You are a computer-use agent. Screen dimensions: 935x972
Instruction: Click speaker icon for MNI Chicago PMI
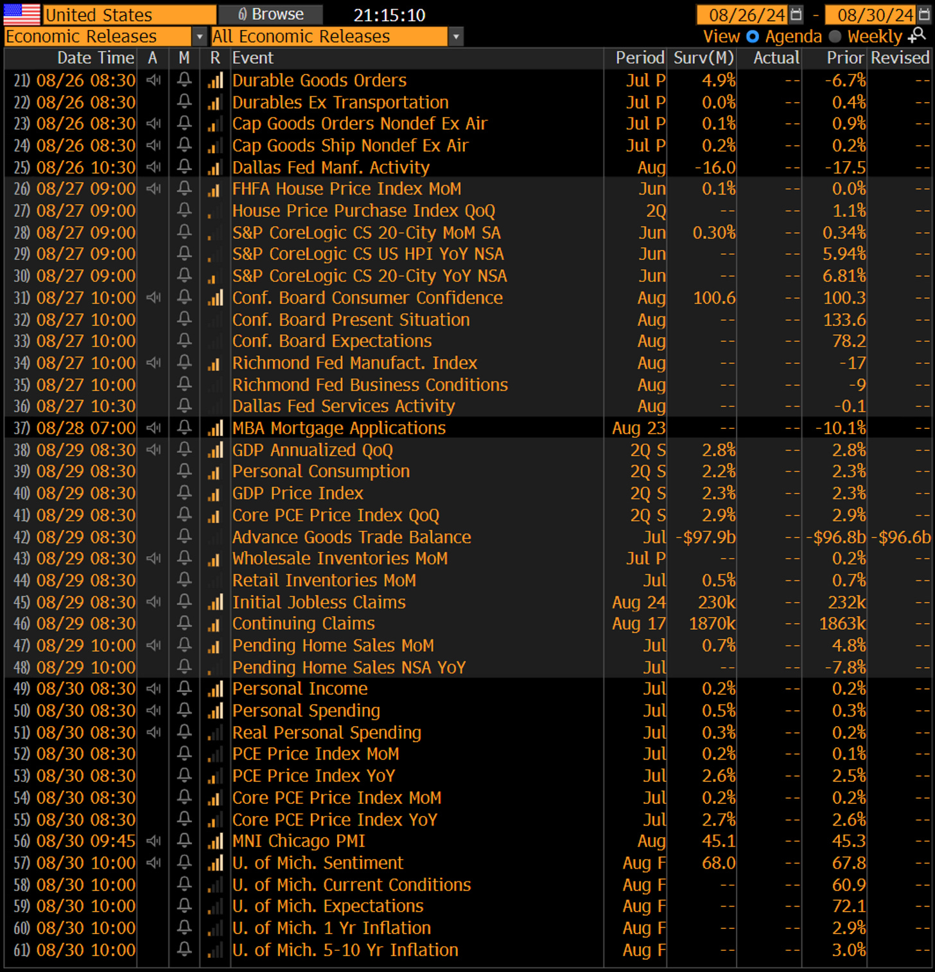[153, 840]
